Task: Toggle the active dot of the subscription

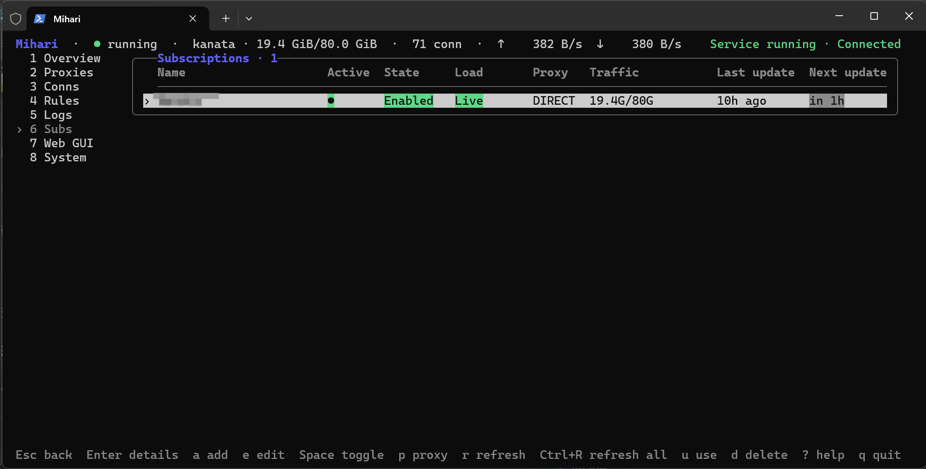Action: tap(331, 101)
